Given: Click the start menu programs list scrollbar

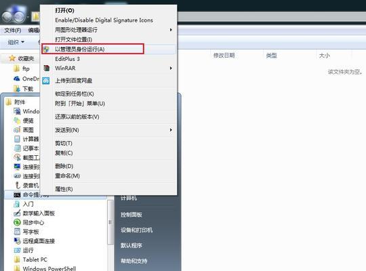Looking at the screenshot, I should coord(110,222).
